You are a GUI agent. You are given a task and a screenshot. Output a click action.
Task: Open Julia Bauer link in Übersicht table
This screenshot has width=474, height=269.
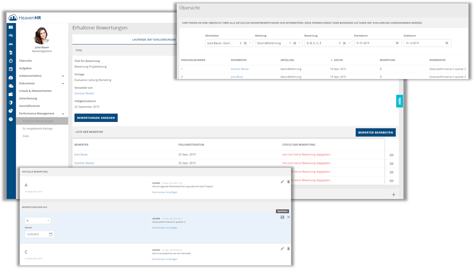(x=237, y=77)
